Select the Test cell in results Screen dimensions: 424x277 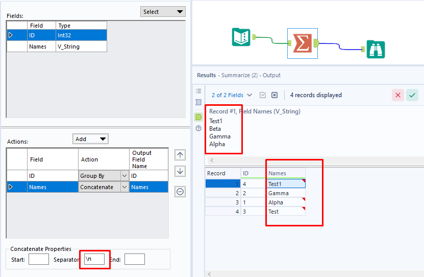point(286,212)
